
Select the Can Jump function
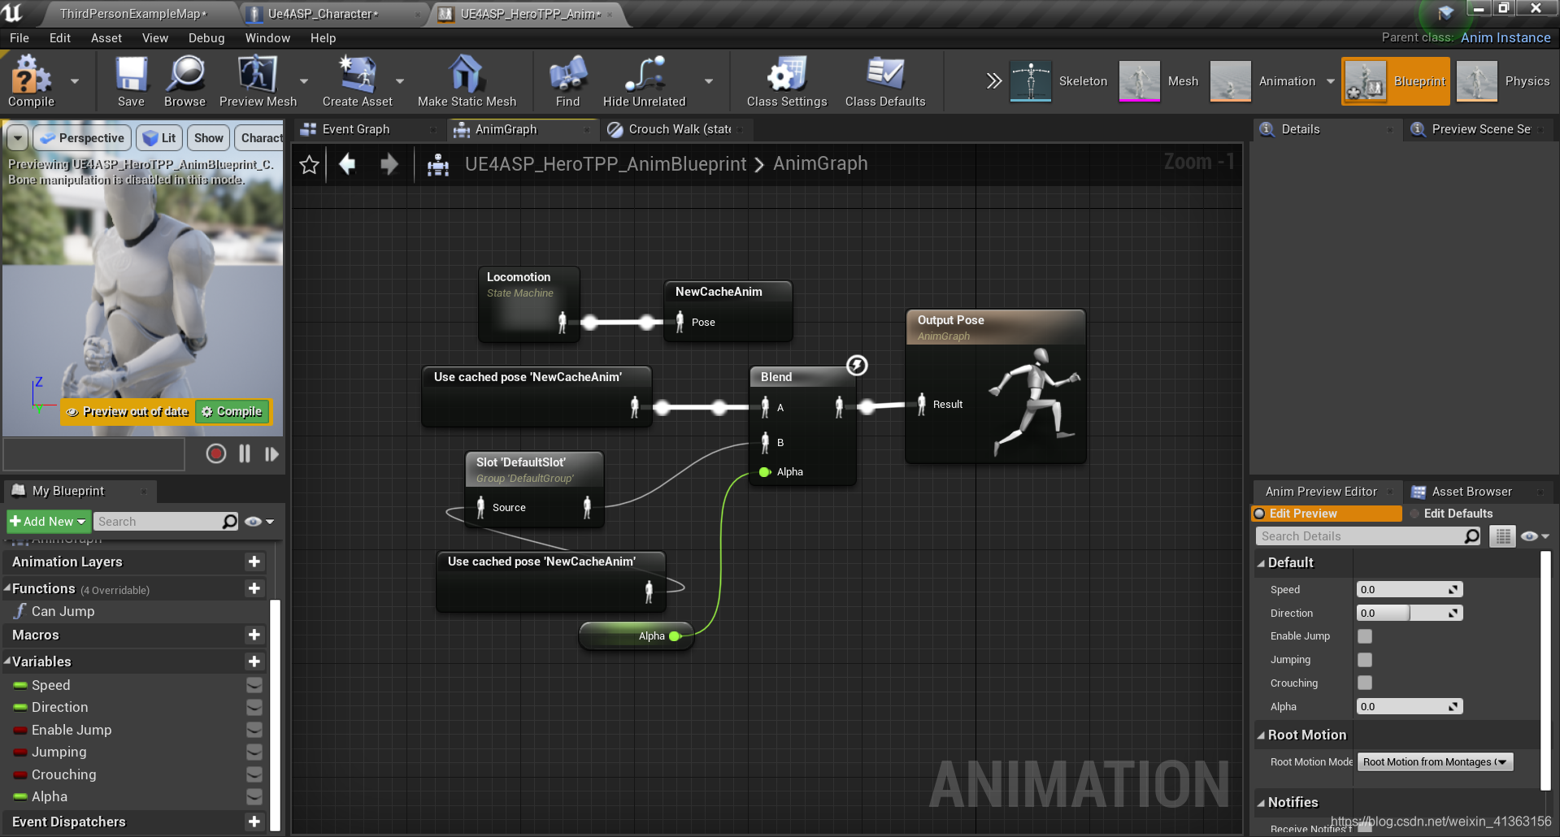(x=63, y=612)
